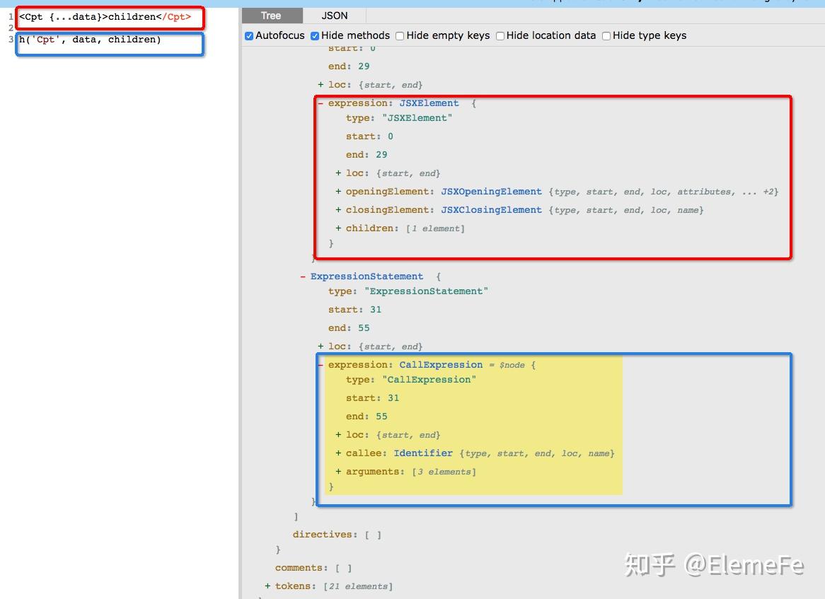This screenshot has width=825, height=599.
Task: Collapse the CallExpression expression node
Action: [x=321, y=364]
